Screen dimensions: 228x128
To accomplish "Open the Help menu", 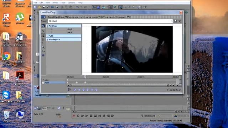I will 80,2.
